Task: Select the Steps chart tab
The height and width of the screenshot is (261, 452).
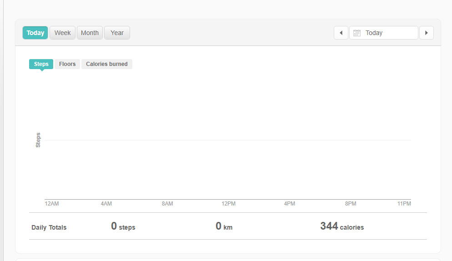Action: pyautogui.click(x=41, y=64)
